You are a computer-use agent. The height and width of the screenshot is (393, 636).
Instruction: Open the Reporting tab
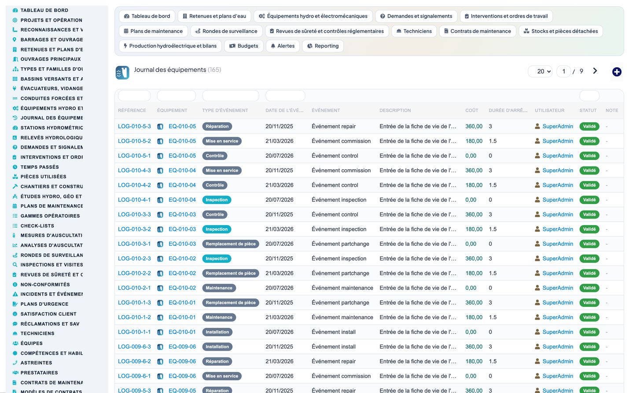pos(323,46)
